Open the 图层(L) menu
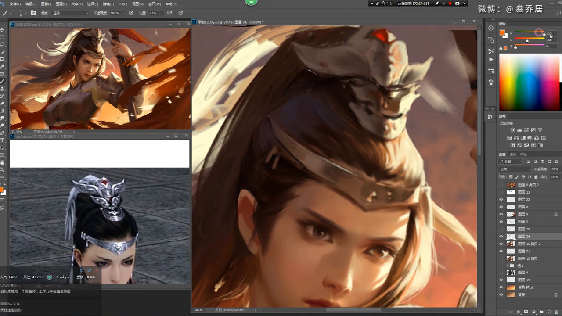The width and height of the screenshot is (562, 316). pyautogui.click(x=61, y=4)
